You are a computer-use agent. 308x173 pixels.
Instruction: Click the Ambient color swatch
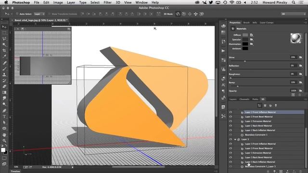tap(245, 49)
